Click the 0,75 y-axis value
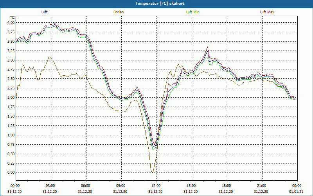The image size is (313, 196). tap(11, 144)
